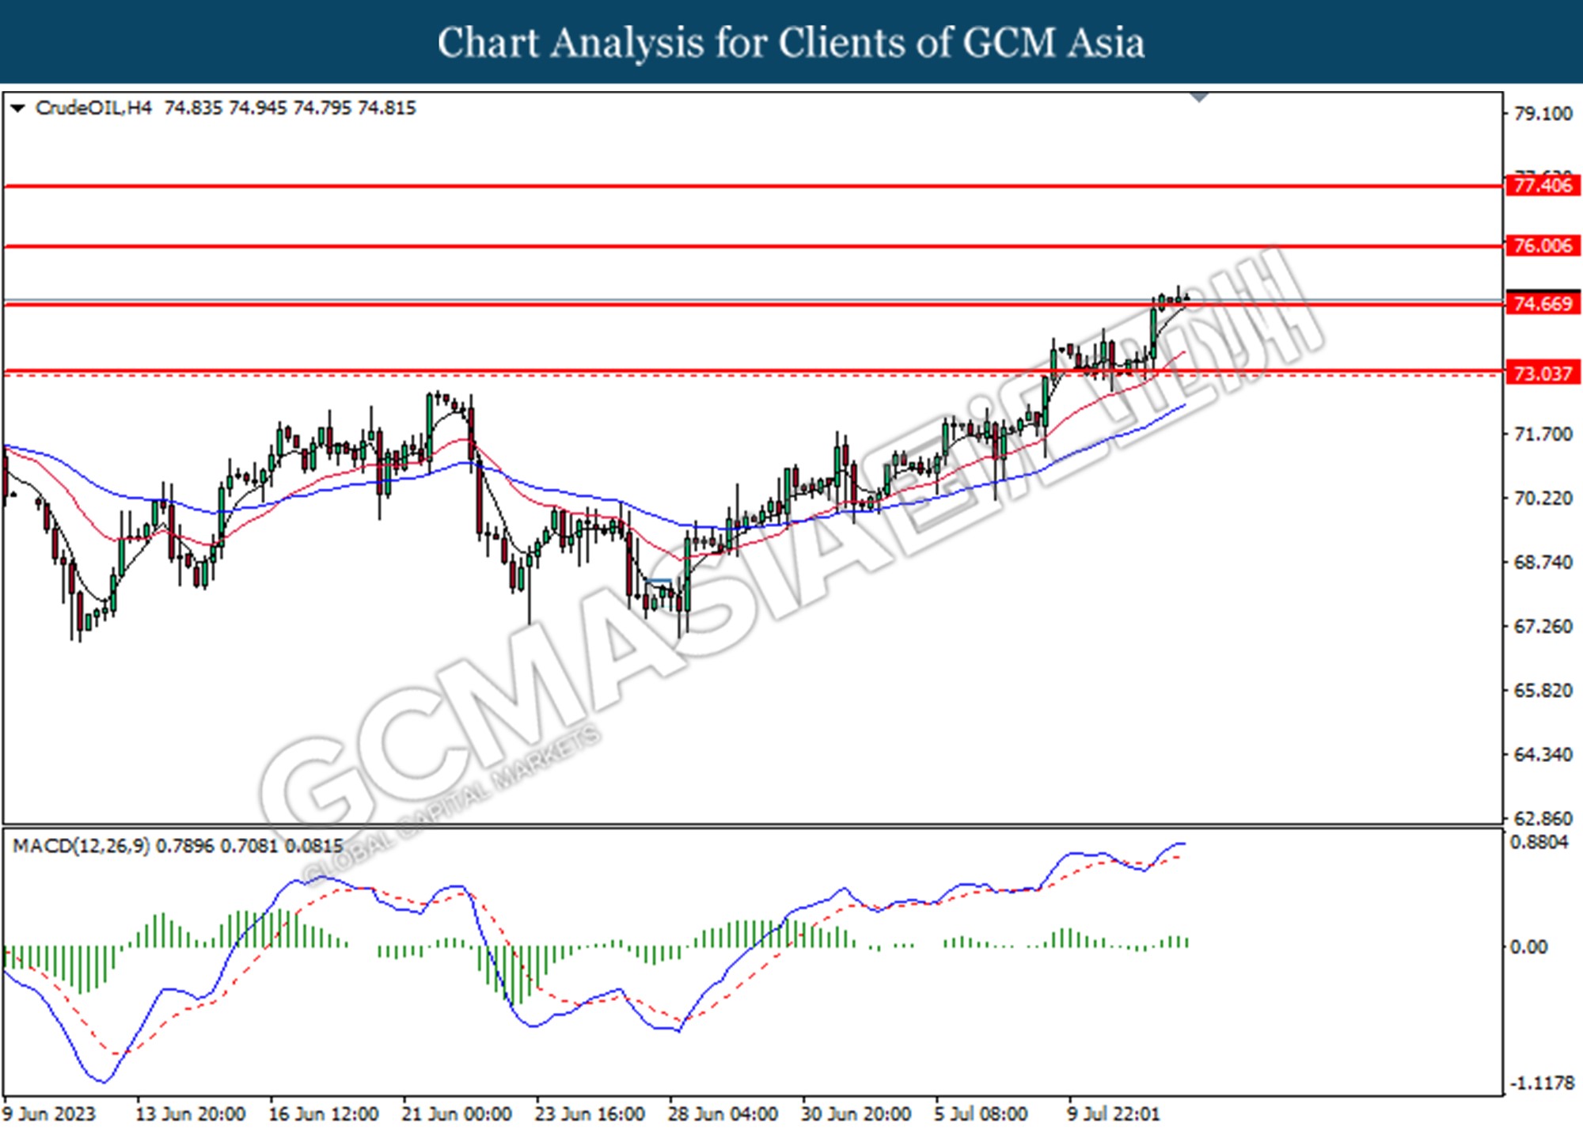Select the 74.669 price level label
This screenshot has height=1130, width=1583.
tap(1542, 304)
